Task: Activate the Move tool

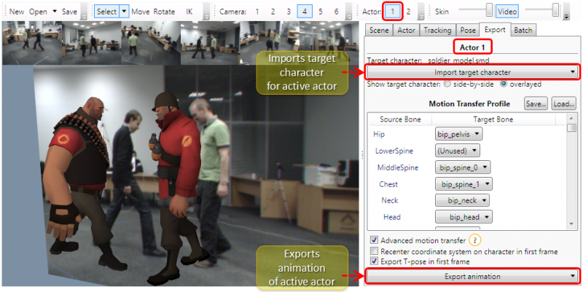Action: tap(140, 12)
